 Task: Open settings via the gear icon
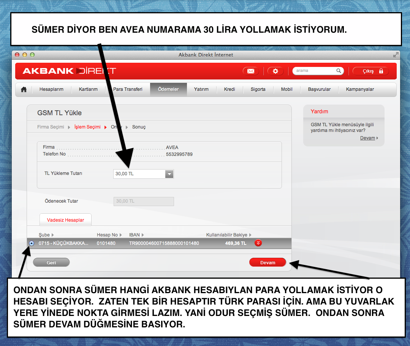point(275,71)
